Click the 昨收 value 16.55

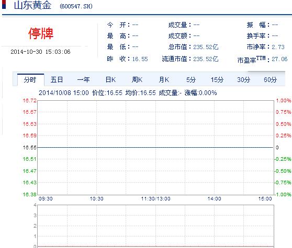[140, 59]
